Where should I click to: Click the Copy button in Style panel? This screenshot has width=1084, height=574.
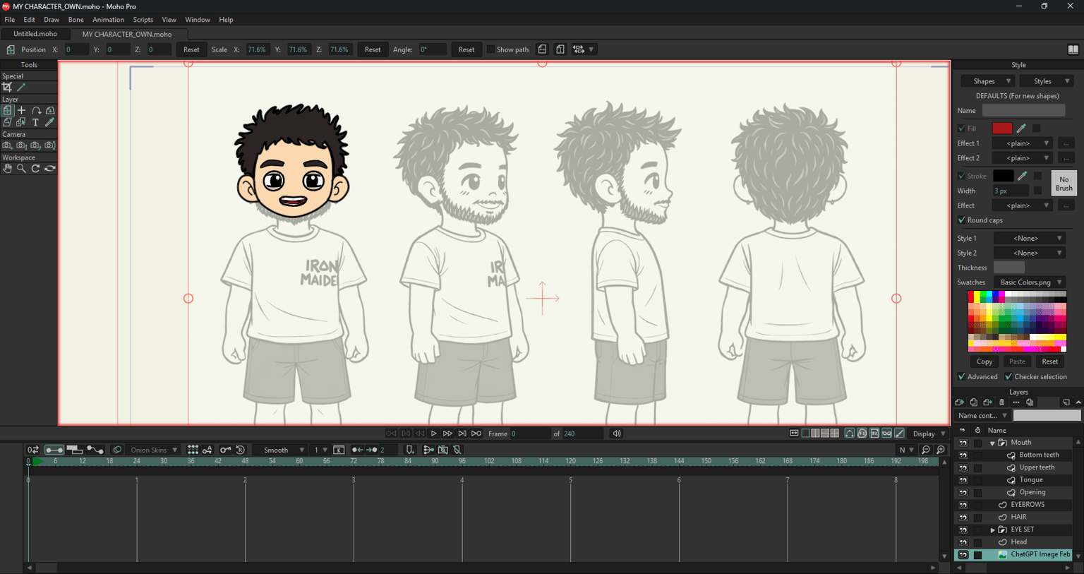pos(984,361)
